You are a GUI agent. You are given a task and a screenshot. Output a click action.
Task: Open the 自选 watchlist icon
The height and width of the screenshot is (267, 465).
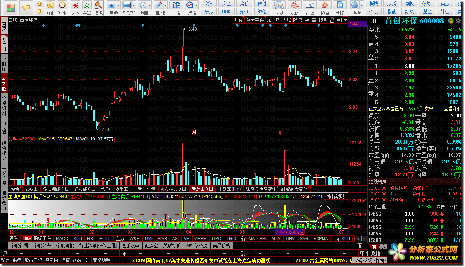pyautogui.click(x=112, y=5)
